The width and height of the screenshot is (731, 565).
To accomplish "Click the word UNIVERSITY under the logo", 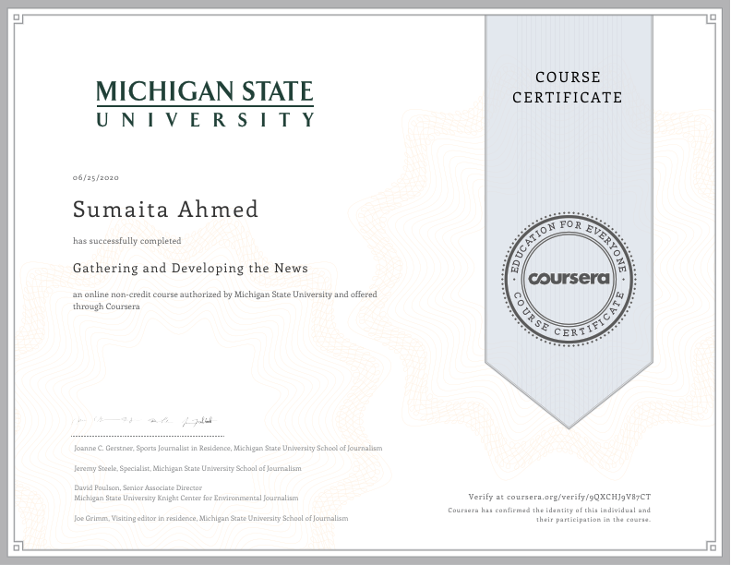I will point(205,120).
